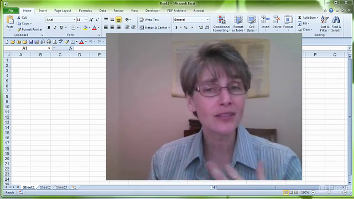Open the Sort & Filter menu
The image size is (354, 199).
[x=325, y=24]
